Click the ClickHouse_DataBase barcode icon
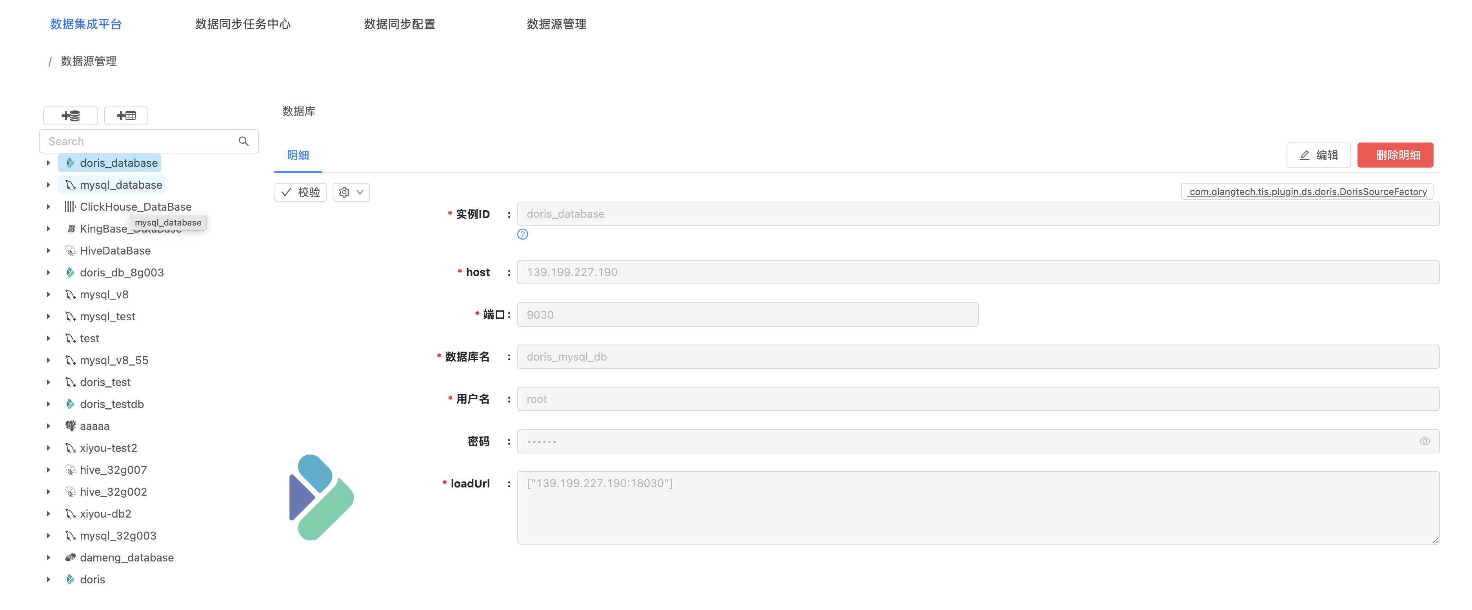The height and width of the screenshot is (610, 1472). pyautogui.click(x=70, y=207)
